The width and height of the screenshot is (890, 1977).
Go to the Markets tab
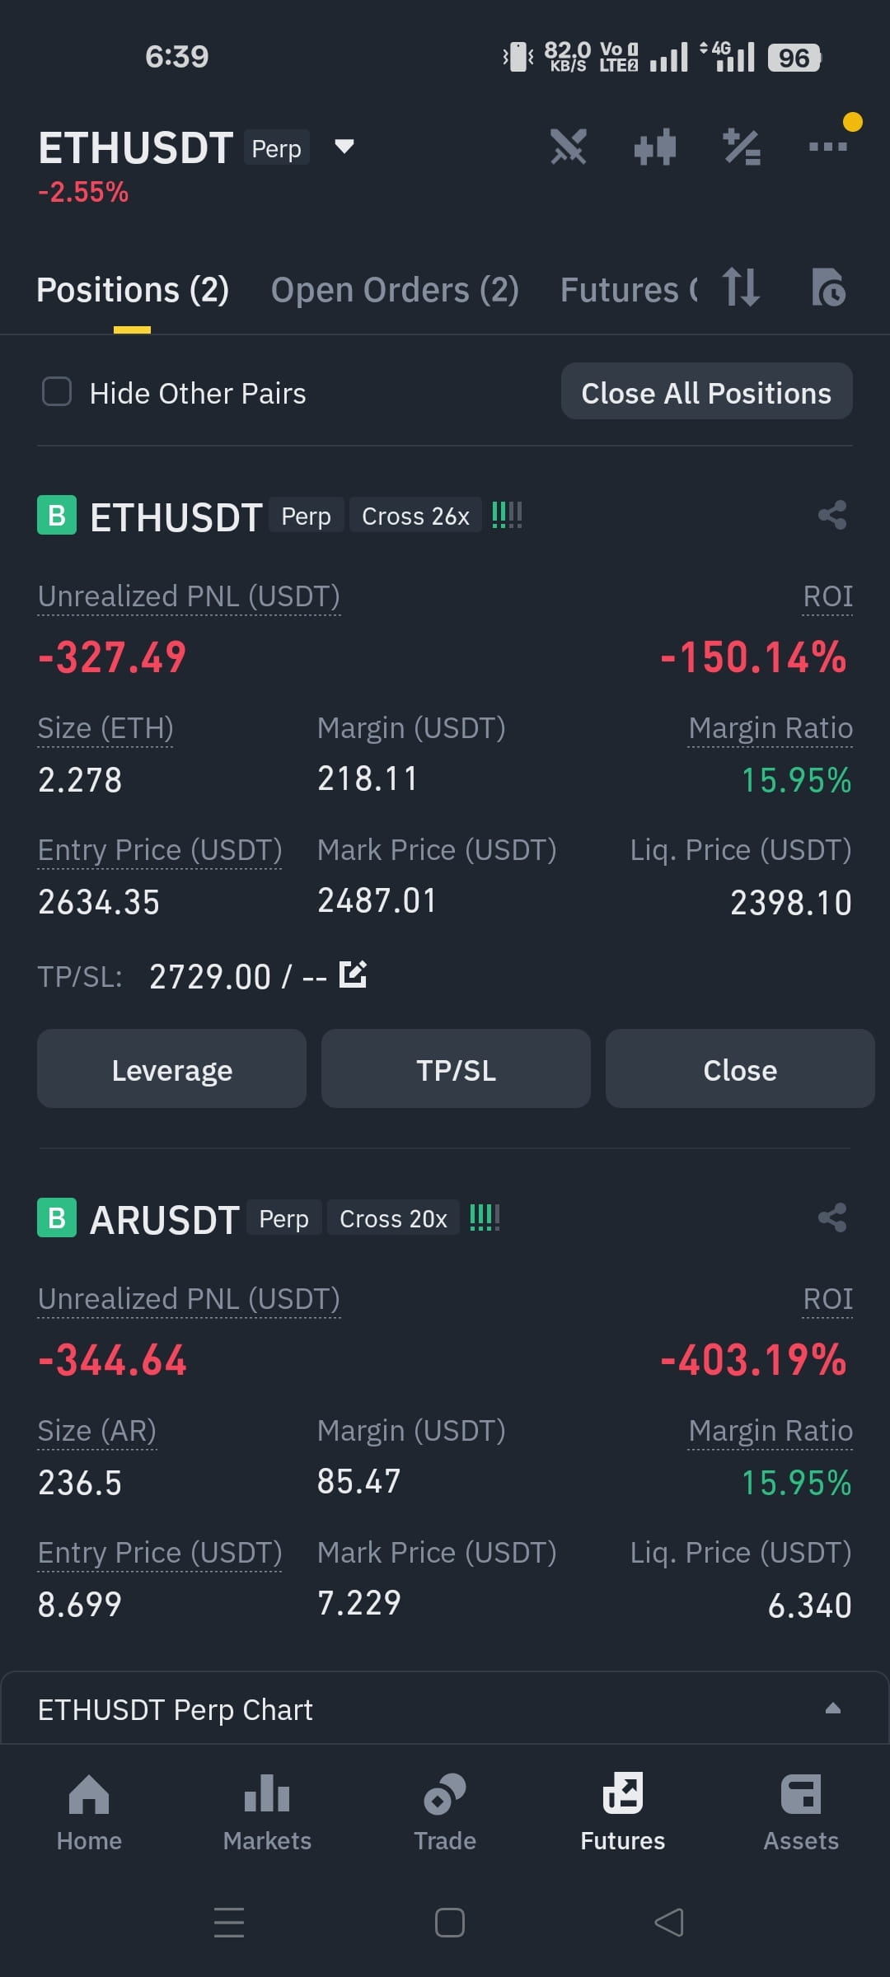click(267, 1812)
